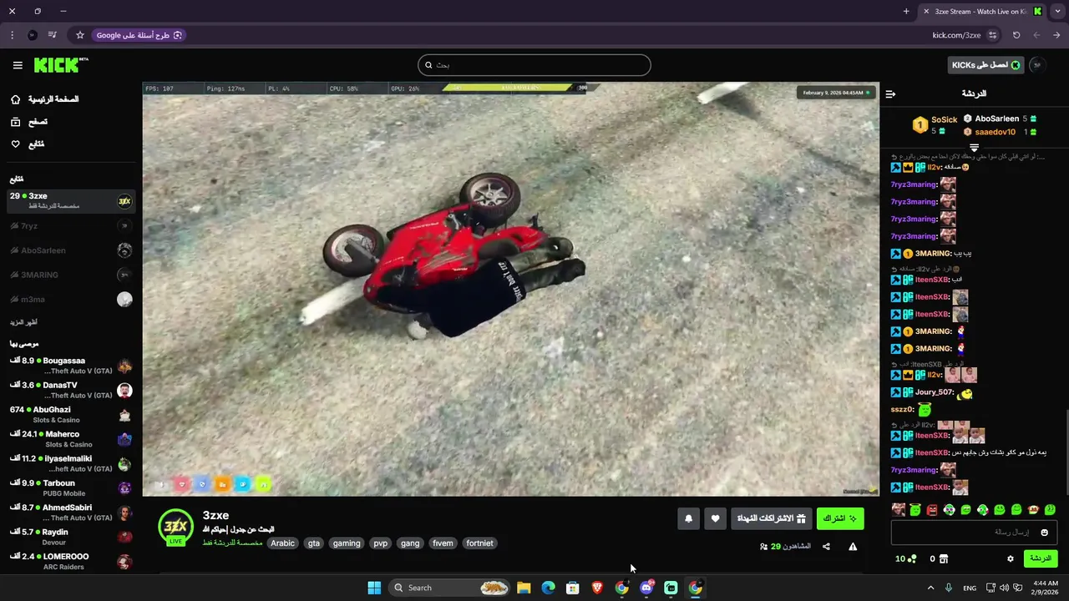Click sszz0 username in chat
This screenshot has height=601, width=1069.
[903, 410]
